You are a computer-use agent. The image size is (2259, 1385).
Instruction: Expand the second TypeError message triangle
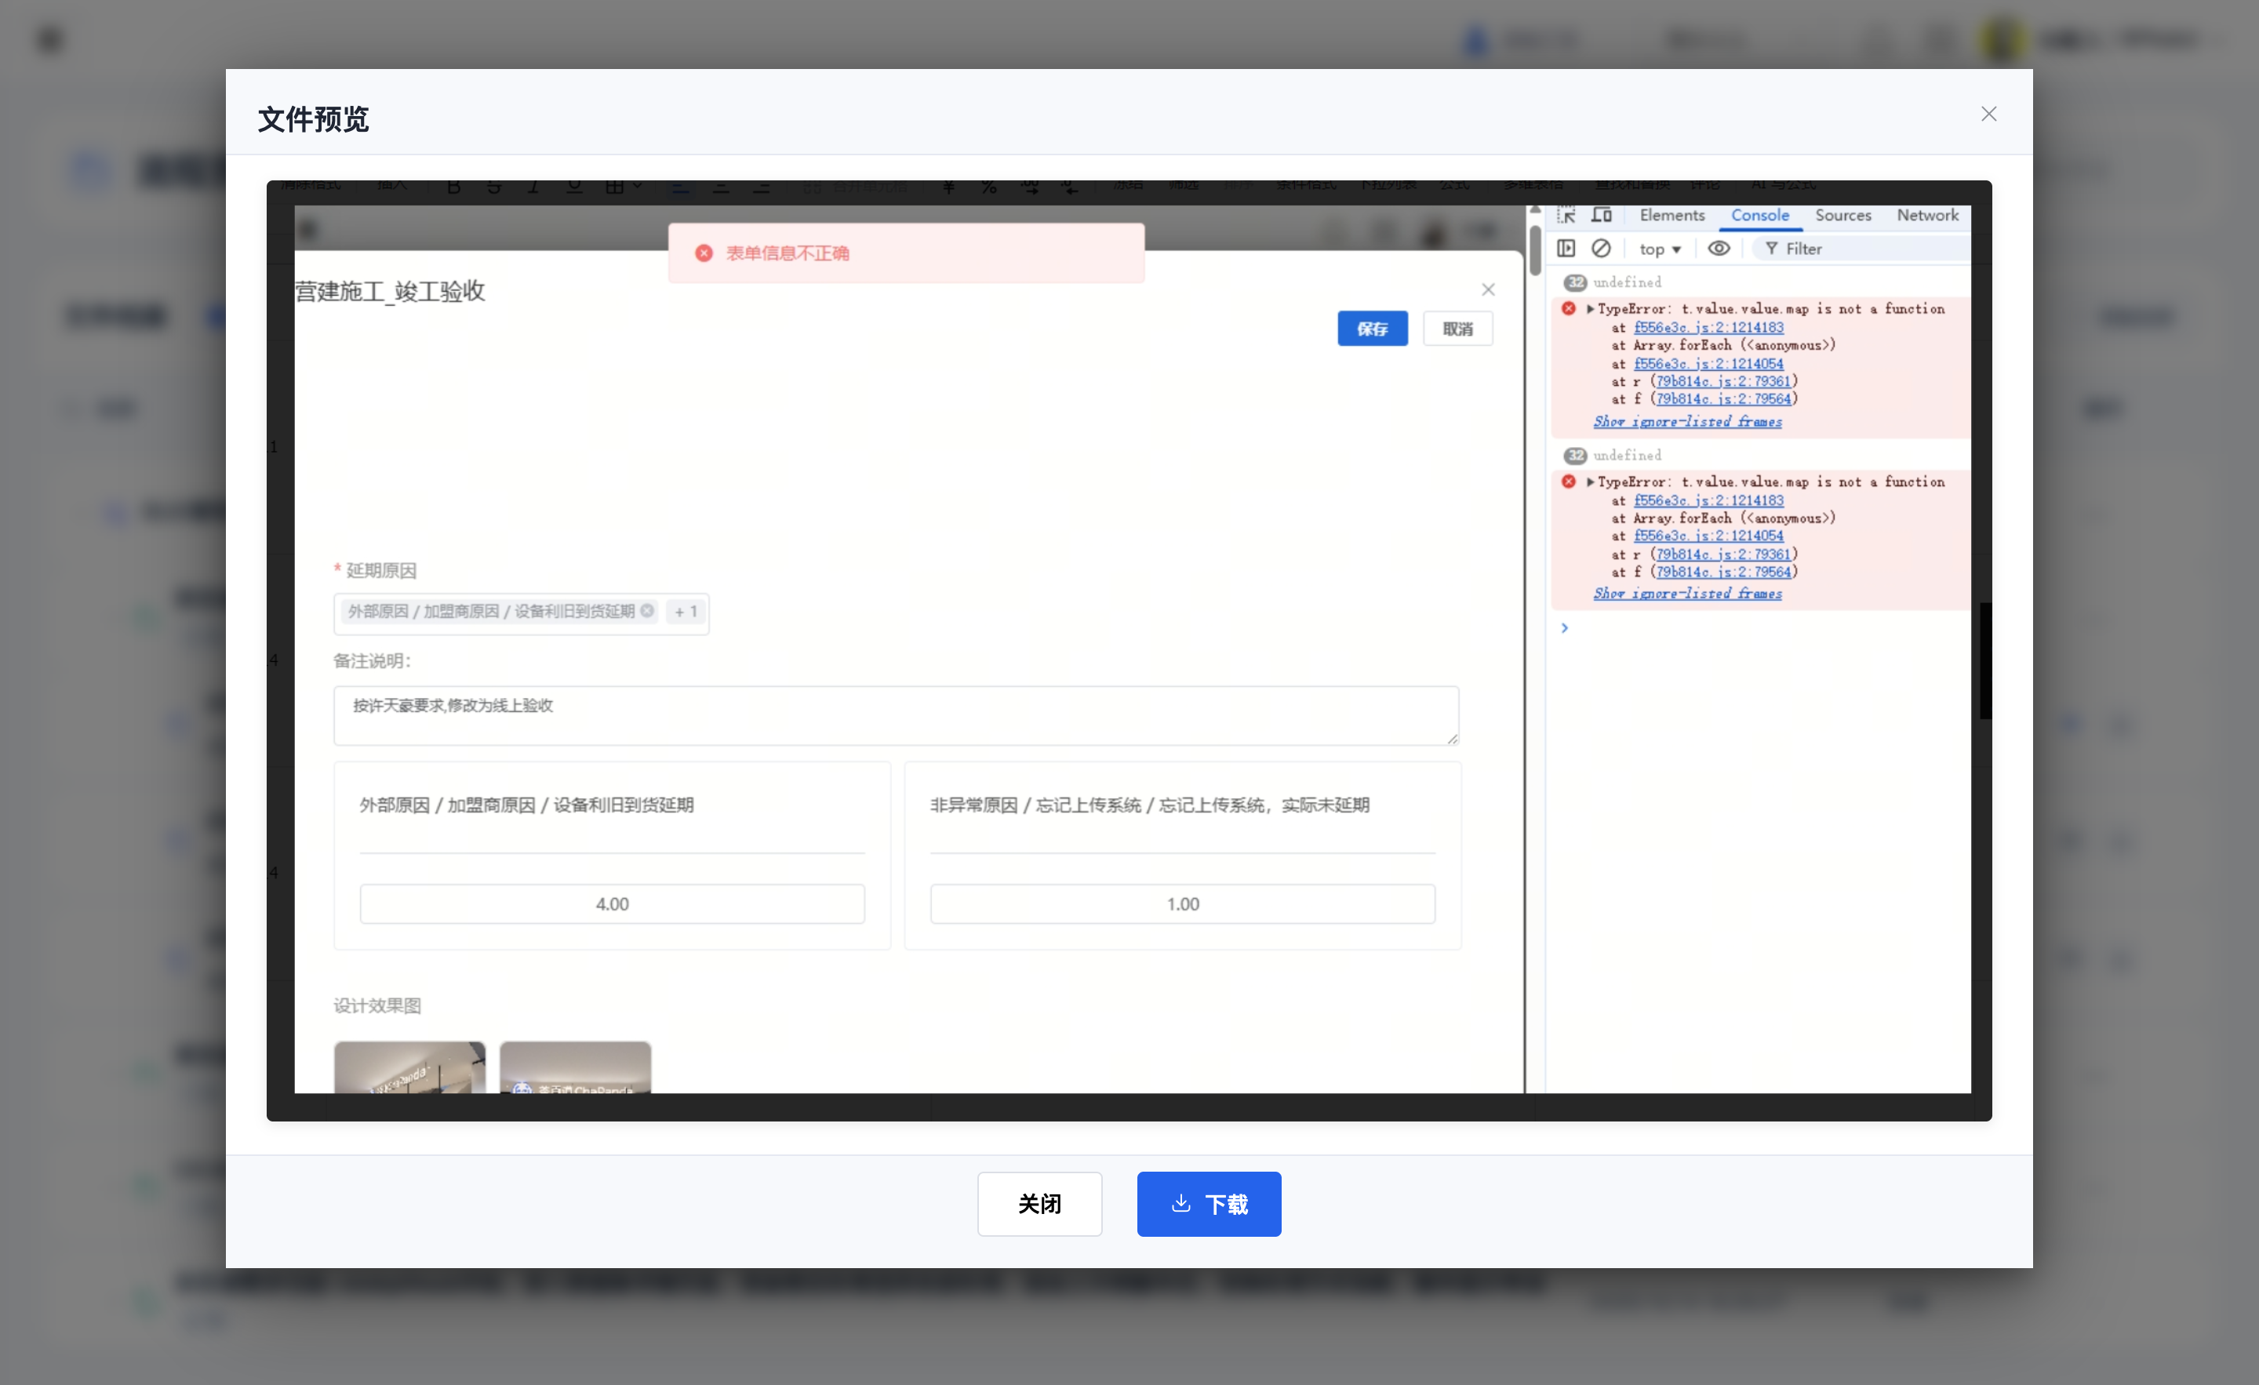pos(1590,482)
